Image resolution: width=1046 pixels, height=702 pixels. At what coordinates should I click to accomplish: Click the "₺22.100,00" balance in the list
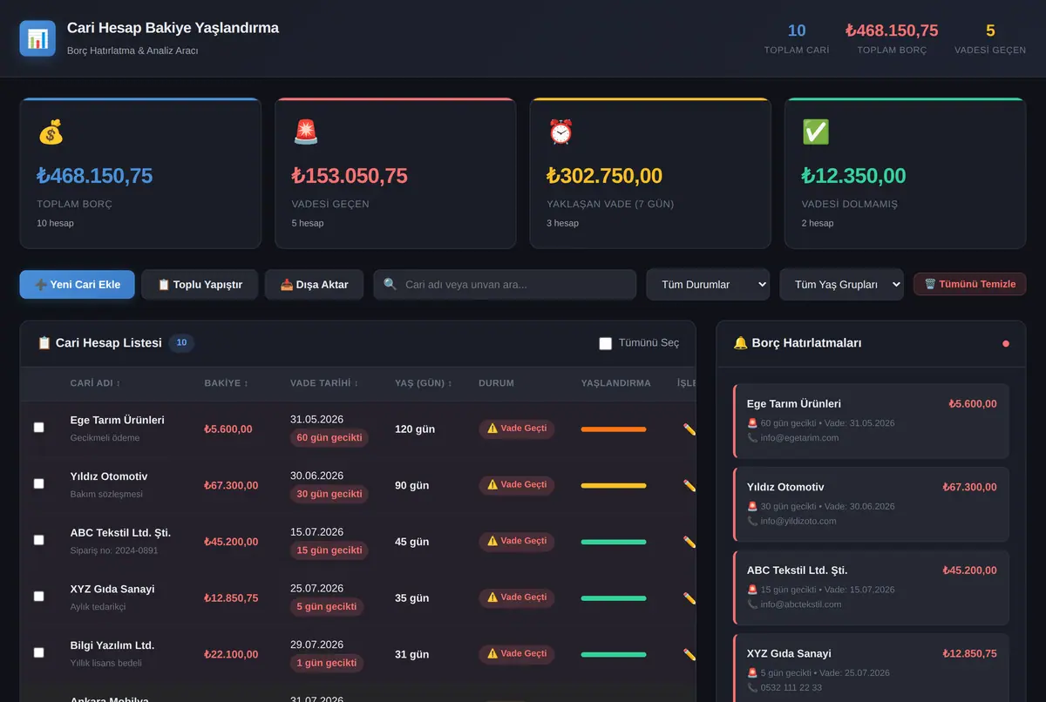point(231,654)
